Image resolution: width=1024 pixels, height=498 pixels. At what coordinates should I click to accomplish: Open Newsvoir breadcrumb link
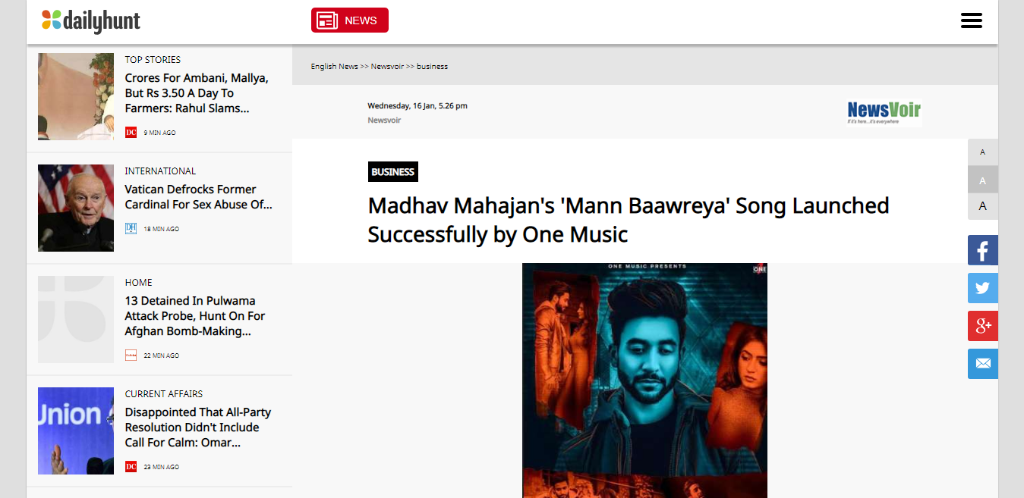[387, 67]
